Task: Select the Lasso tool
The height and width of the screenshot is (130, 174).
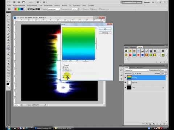Action: 8,22
